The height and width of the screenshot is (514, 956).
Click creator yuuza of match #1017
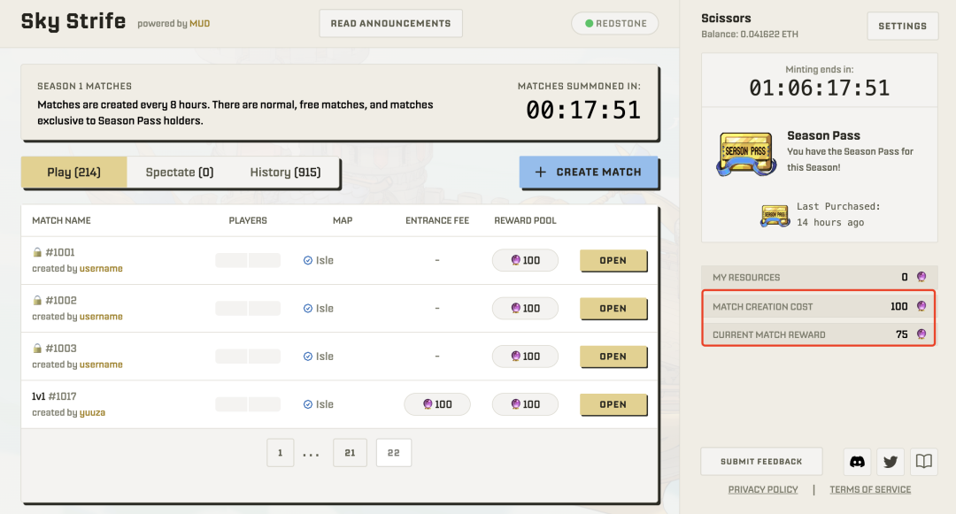click(92, 412)
